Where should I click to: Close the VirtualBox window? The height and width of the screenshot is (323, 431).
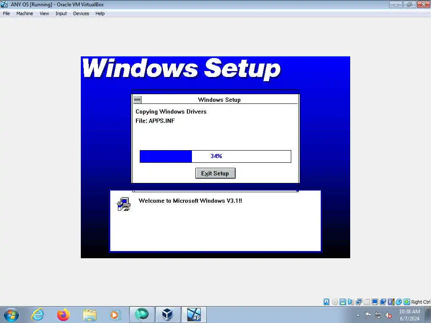(423, 4)
